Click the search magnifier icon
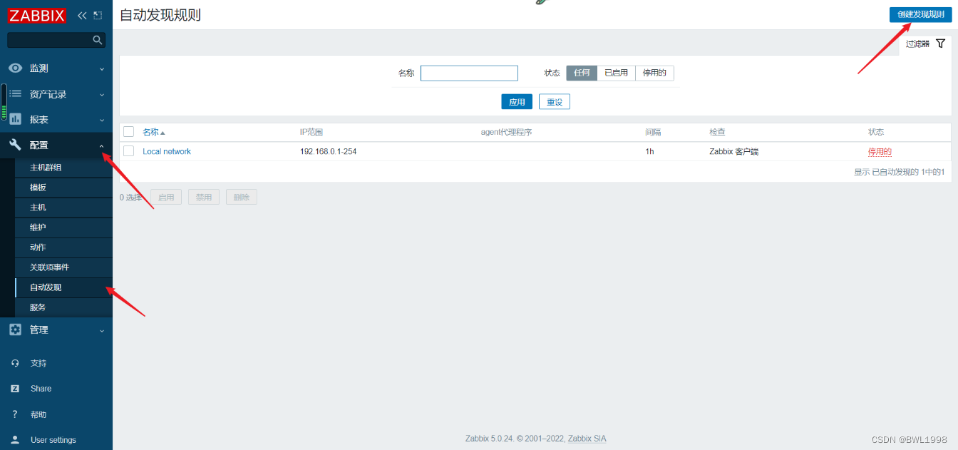This screenshot has height=450, width=958. 98,40
